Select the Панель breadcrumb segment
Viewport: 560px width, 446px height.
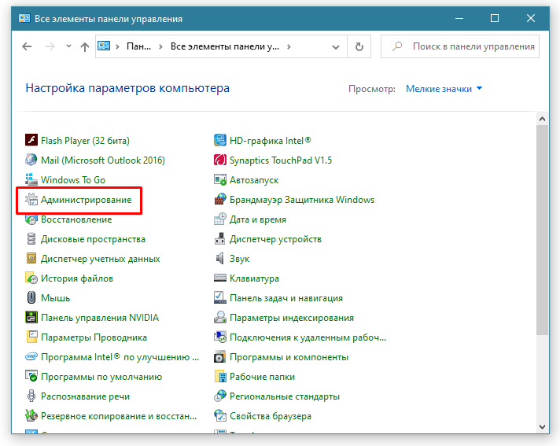pos(138,46)
